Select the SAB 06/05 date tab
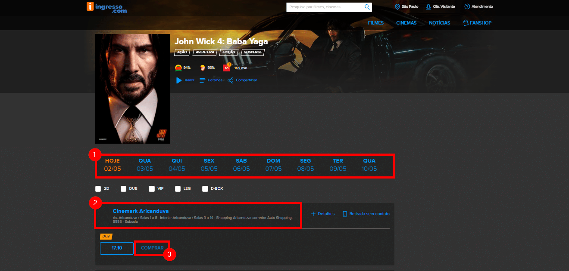The height and width of the screenshot is (271, 569). (241, 165)
